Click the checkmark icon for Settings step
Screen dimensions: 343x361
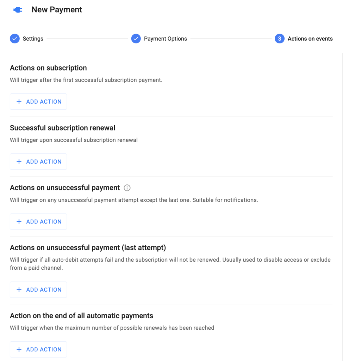tap(15, 39)
